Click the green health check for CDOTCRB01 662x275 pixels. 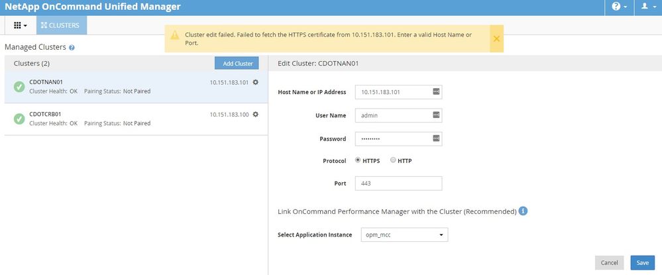(19, 119)
